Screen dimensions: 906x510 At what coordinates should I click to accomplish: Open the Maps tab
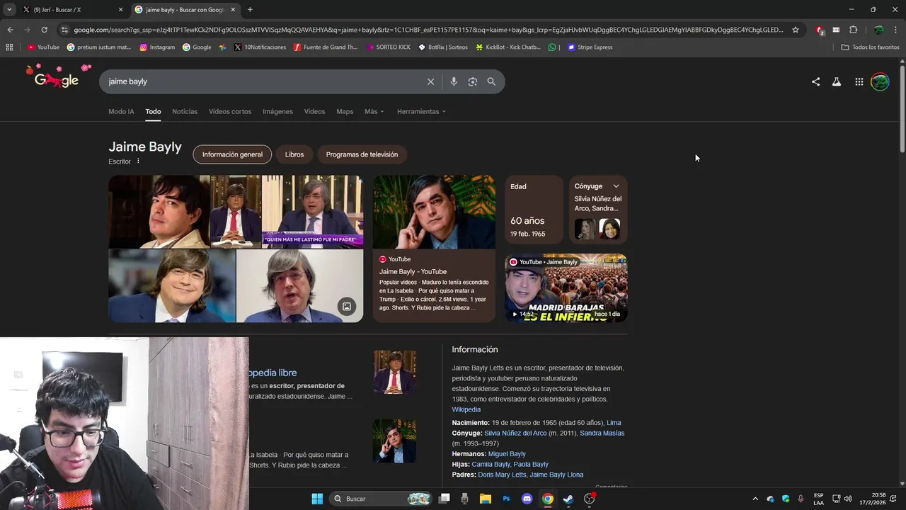[x=345, y=112]
